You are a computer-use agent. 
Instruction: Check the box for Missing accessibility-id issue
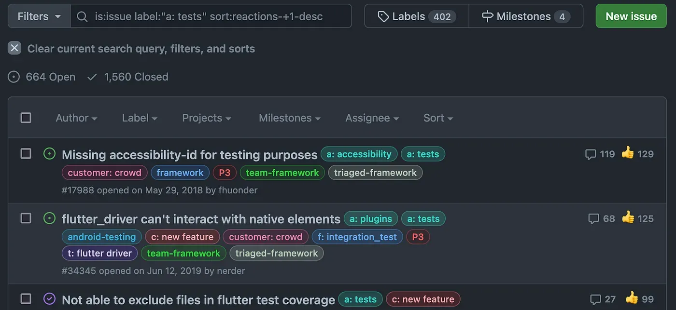pos(26,154)
